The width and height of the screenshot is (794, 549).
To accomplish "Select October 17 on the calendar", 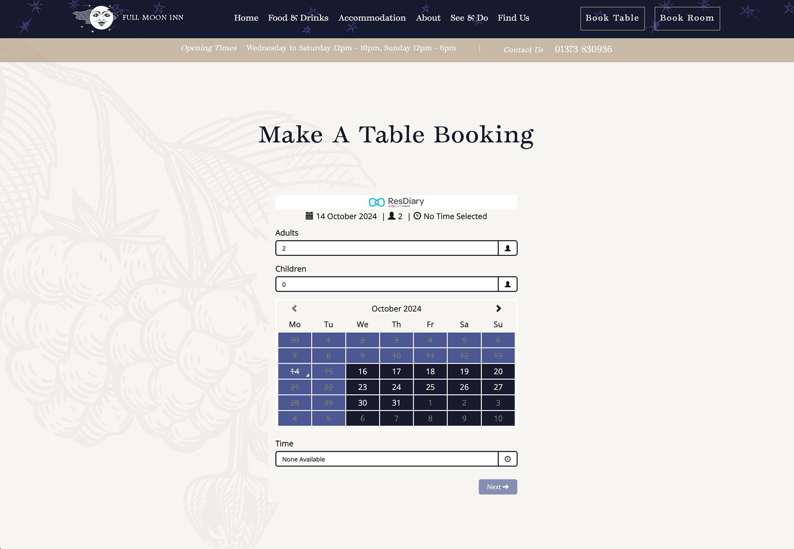I will click(x=397, y=371).
